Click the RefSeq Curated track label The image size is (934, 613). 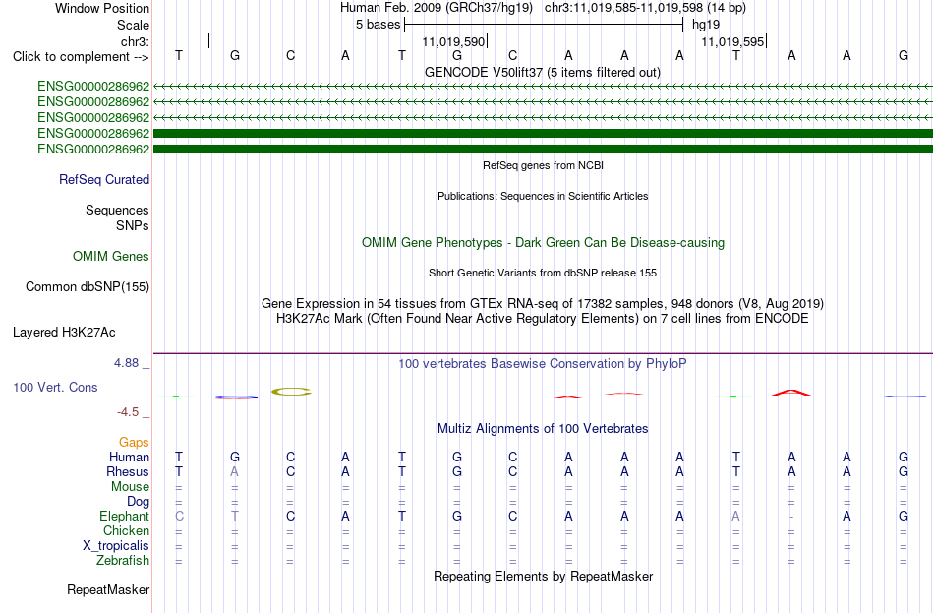pyautogui.click(x=103, y=179)
